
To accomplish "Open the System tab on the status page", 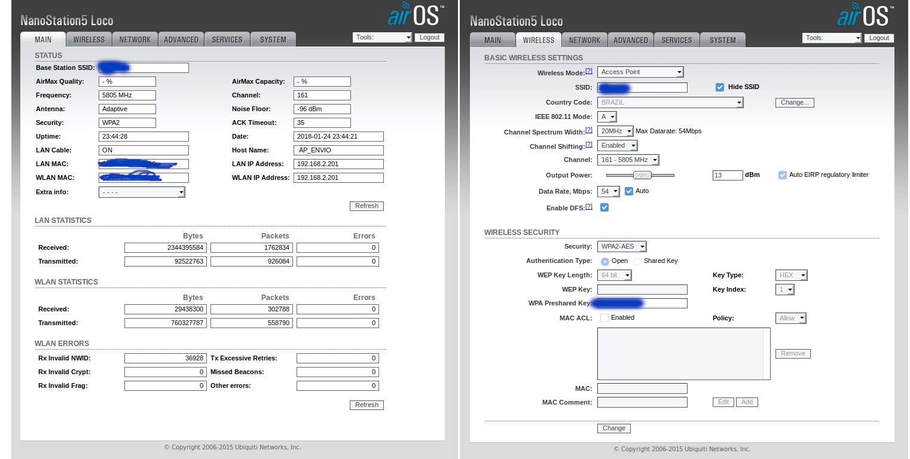I will point(273,39).
